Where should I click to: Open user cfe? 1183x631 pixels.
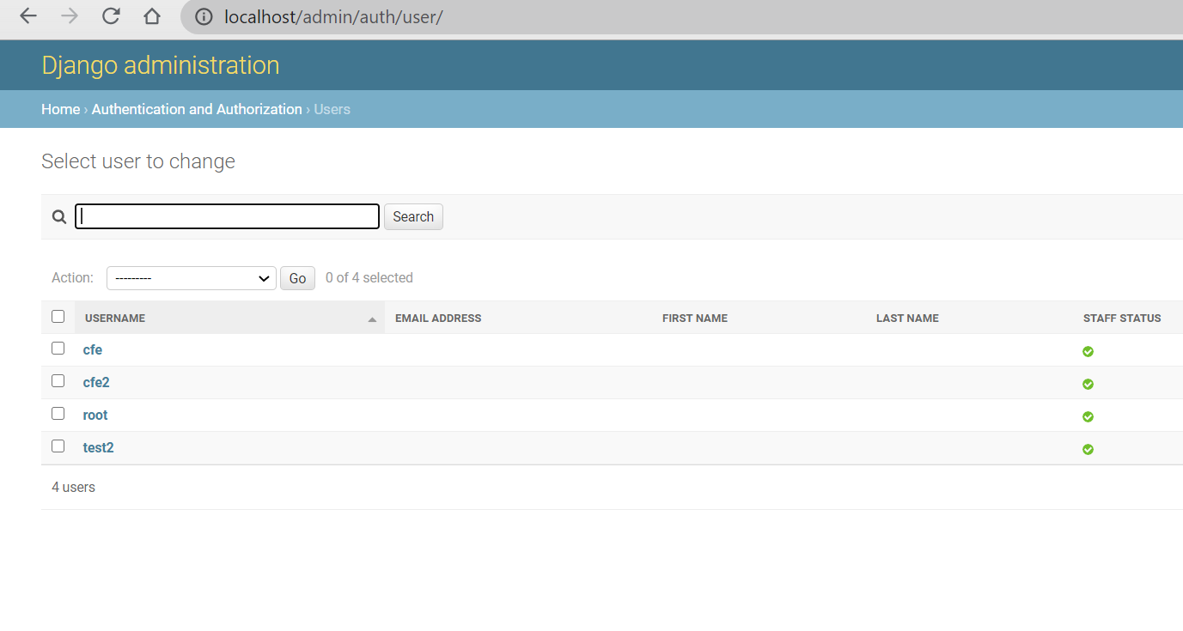(x=93, y=350)
